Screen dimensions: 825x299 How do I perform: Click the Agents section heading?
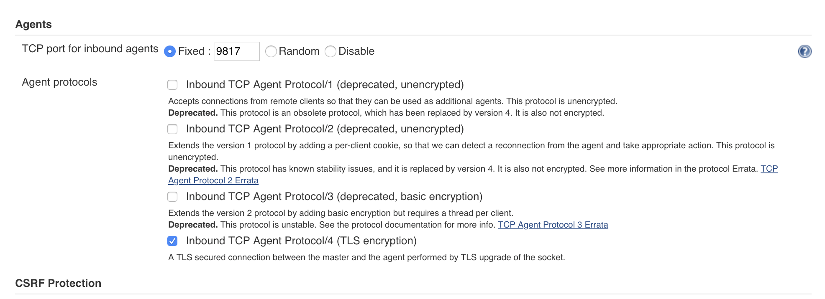pos(33,25)
